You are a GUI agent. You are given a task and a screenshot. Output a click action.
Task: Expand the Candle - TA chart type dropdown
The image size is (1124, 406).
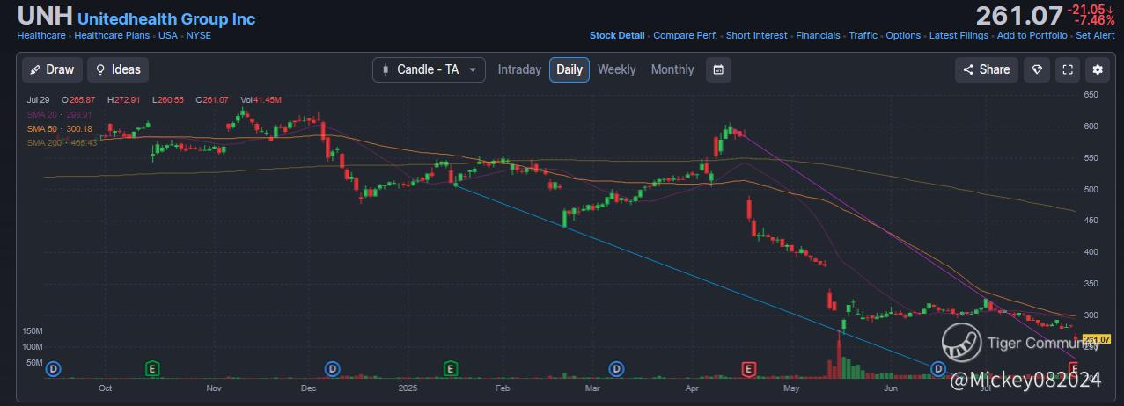click(429, 69)
